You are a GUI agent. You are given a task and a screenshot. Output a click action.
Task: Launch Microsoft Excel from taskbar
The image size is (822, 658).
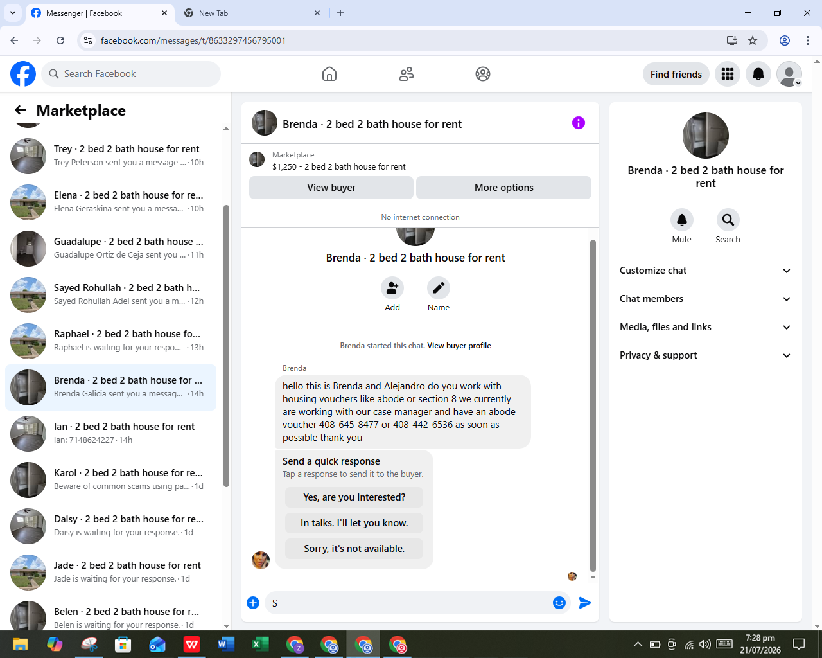point(260,645)
